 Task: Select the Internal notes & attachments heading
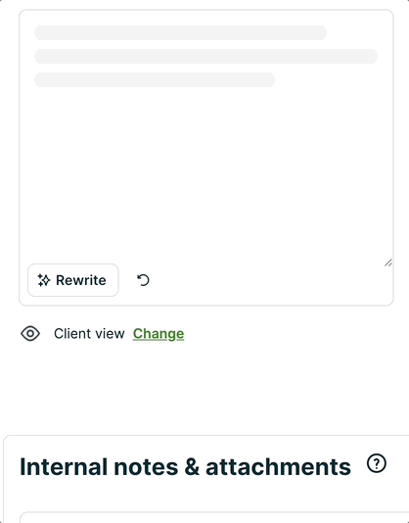click(185, 466)
